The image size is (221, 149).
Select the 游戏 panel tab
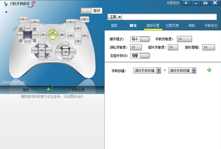pos(26,90)
